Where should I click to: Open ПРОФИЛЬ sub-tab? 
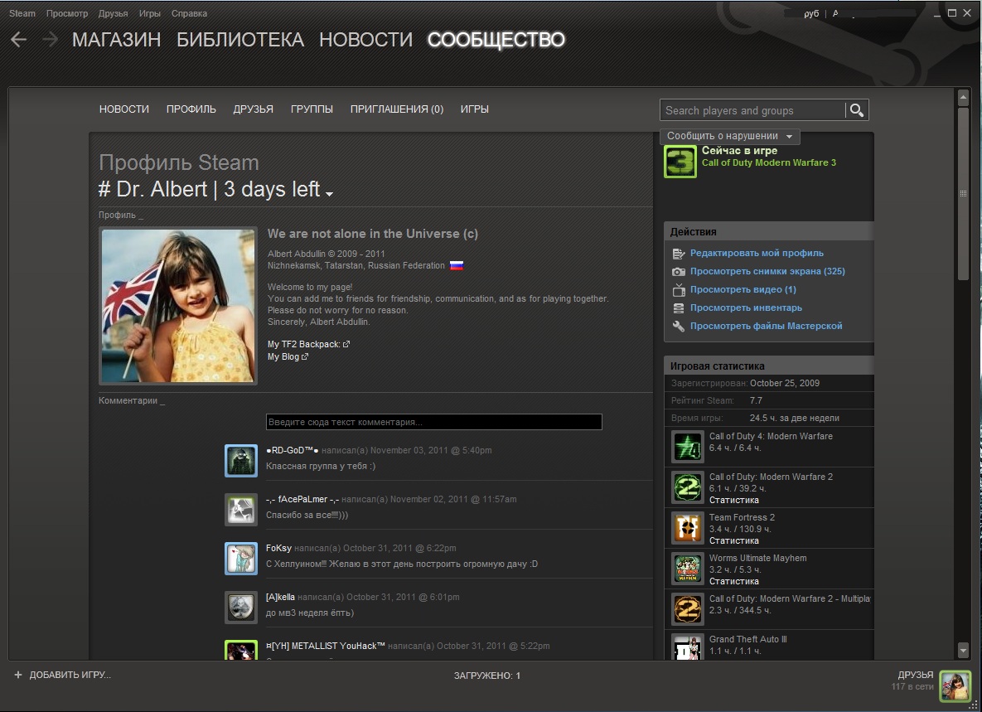click(191, 109)
